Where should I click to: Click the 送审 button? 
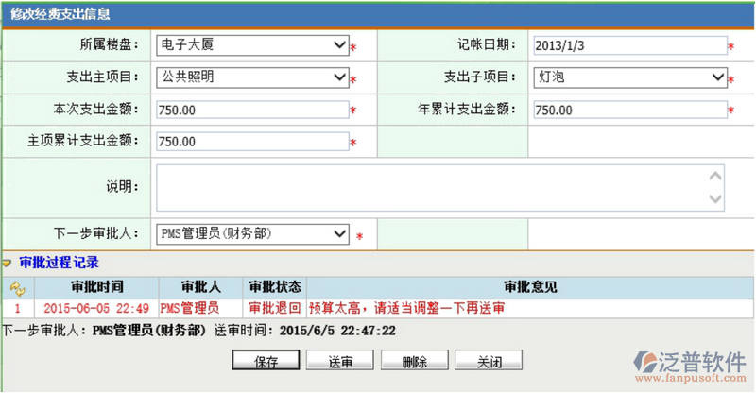340,361
